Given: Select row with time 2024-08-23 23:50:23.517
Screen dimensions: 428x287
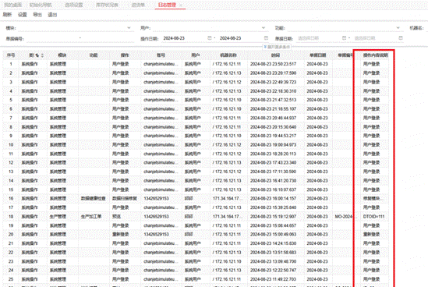Looking at the screenshot, I should 196,64.
